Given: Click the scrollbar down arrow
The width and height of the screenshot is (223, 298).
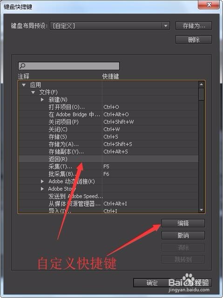Looking at the screenshot, I should point(201,210).
